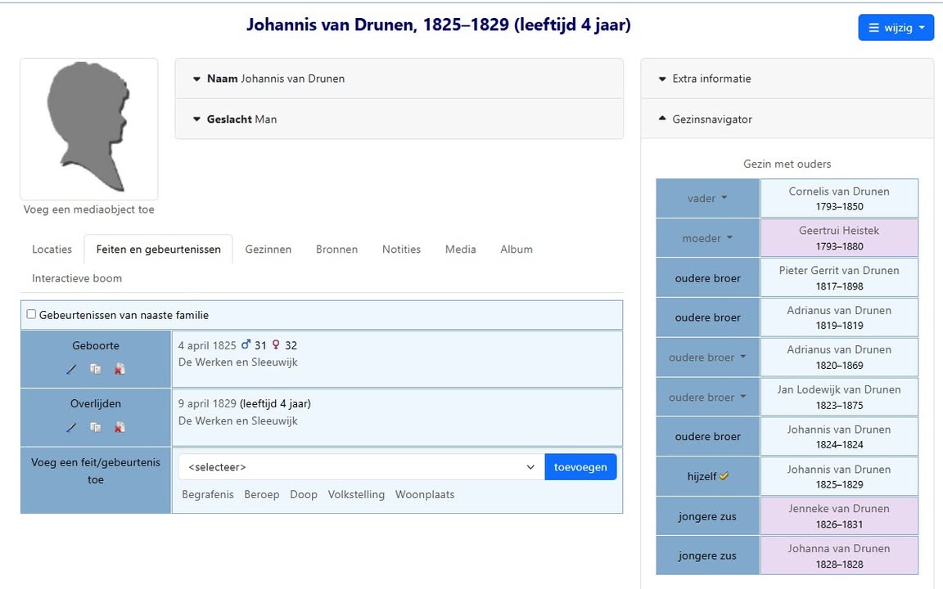Switch to the Gezinnen tab
The height and width of the screenshot is (589, 943).
click(268, 250)
